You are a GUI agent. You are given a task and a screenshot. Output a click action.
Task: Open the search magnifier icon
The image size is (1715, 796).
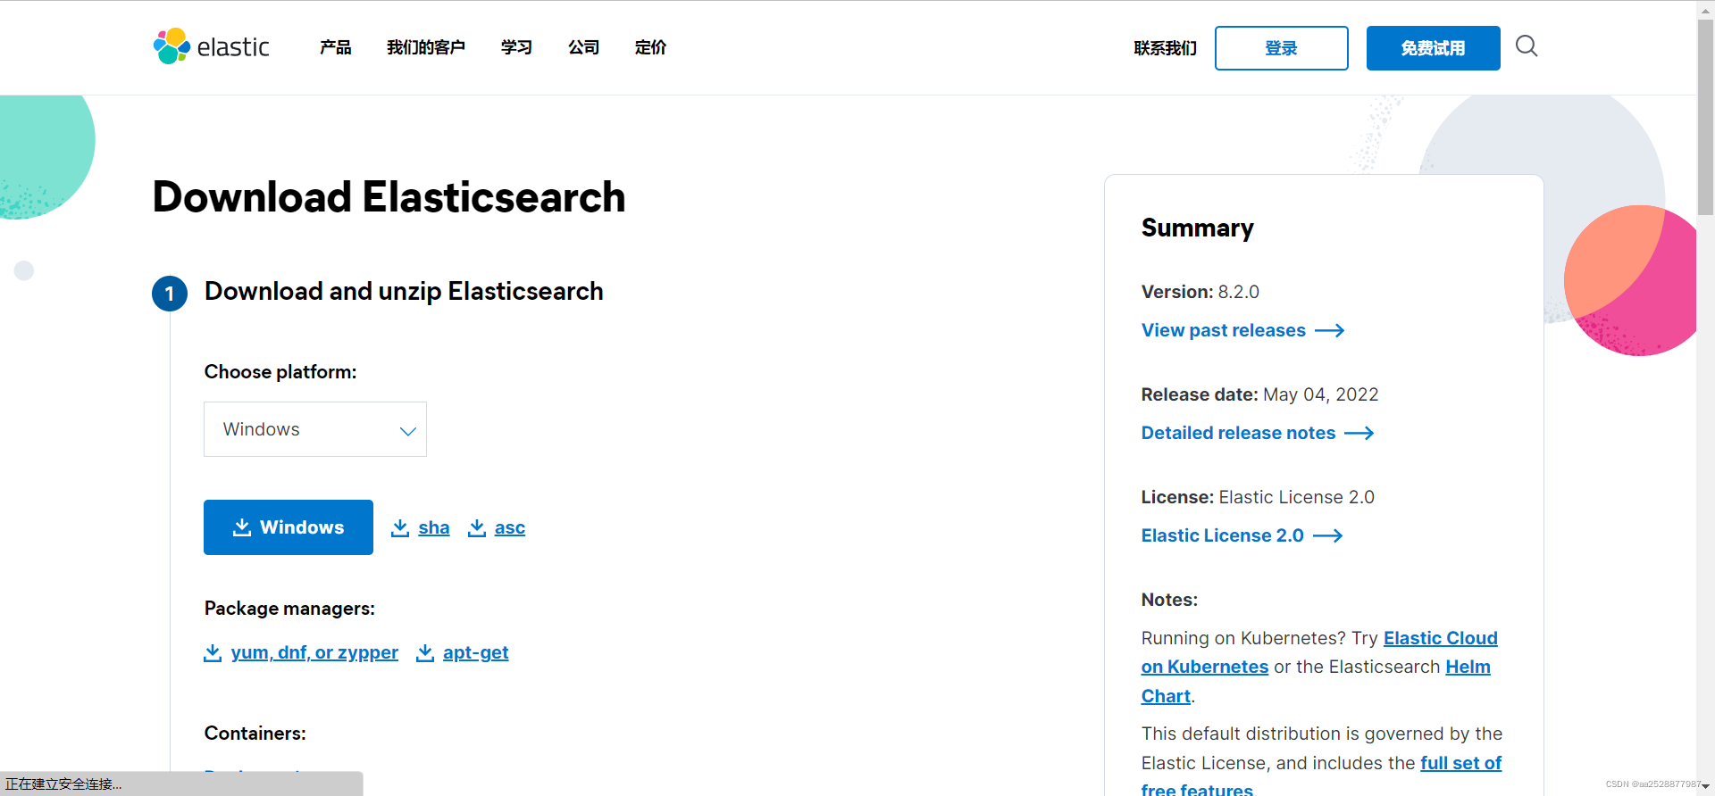point(1527,46)
